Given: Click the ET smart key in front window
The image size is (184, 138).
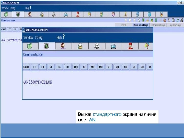Looking at the screenshot, I should (34, 67).
